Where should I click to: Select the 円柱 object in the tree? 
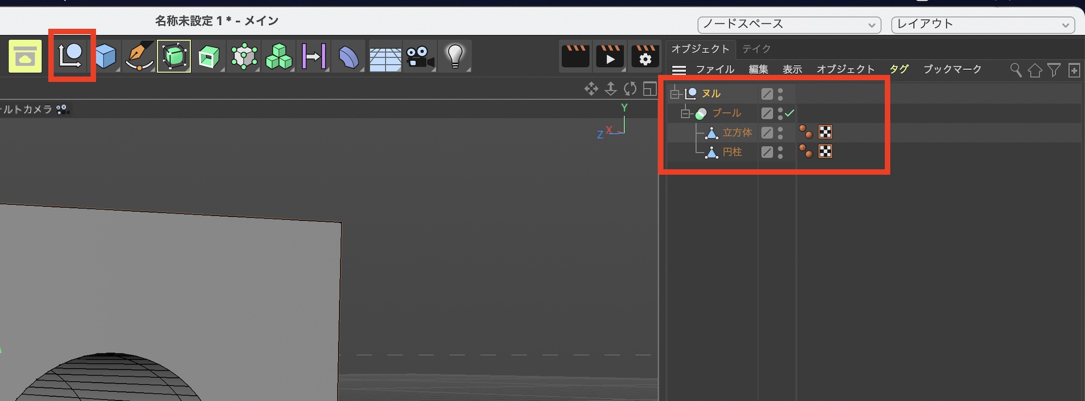(x=732, y=152)
